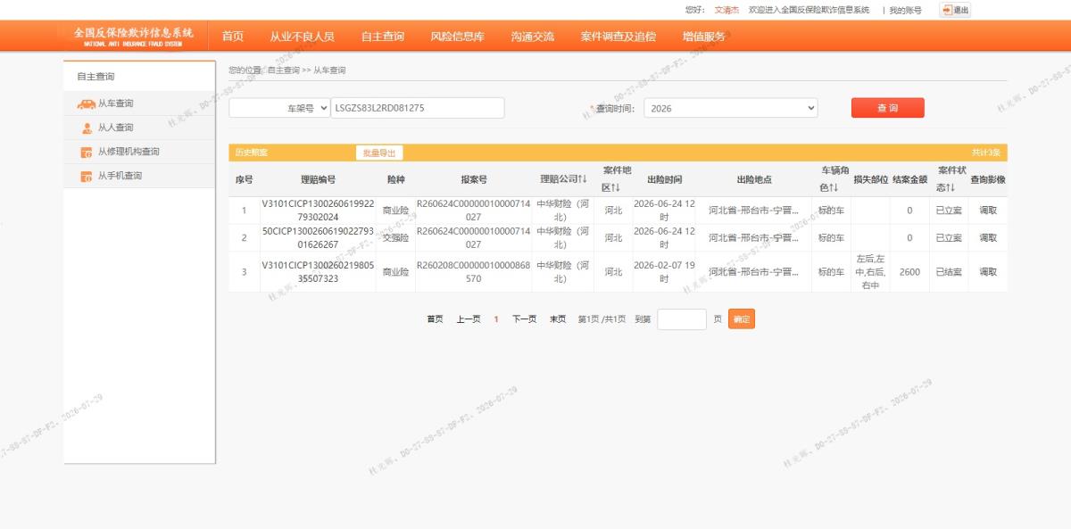This screenshot has height=529, width=1071.
Task: Select 从手机查询 in sidebar
Action: pyautogui.click(x=120, y=177)
